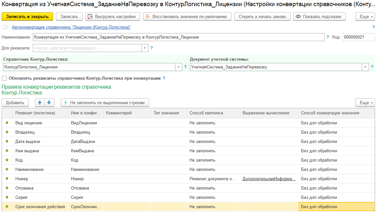Click Показать подсказки button
Screen dimensions: 376x212
319,16
